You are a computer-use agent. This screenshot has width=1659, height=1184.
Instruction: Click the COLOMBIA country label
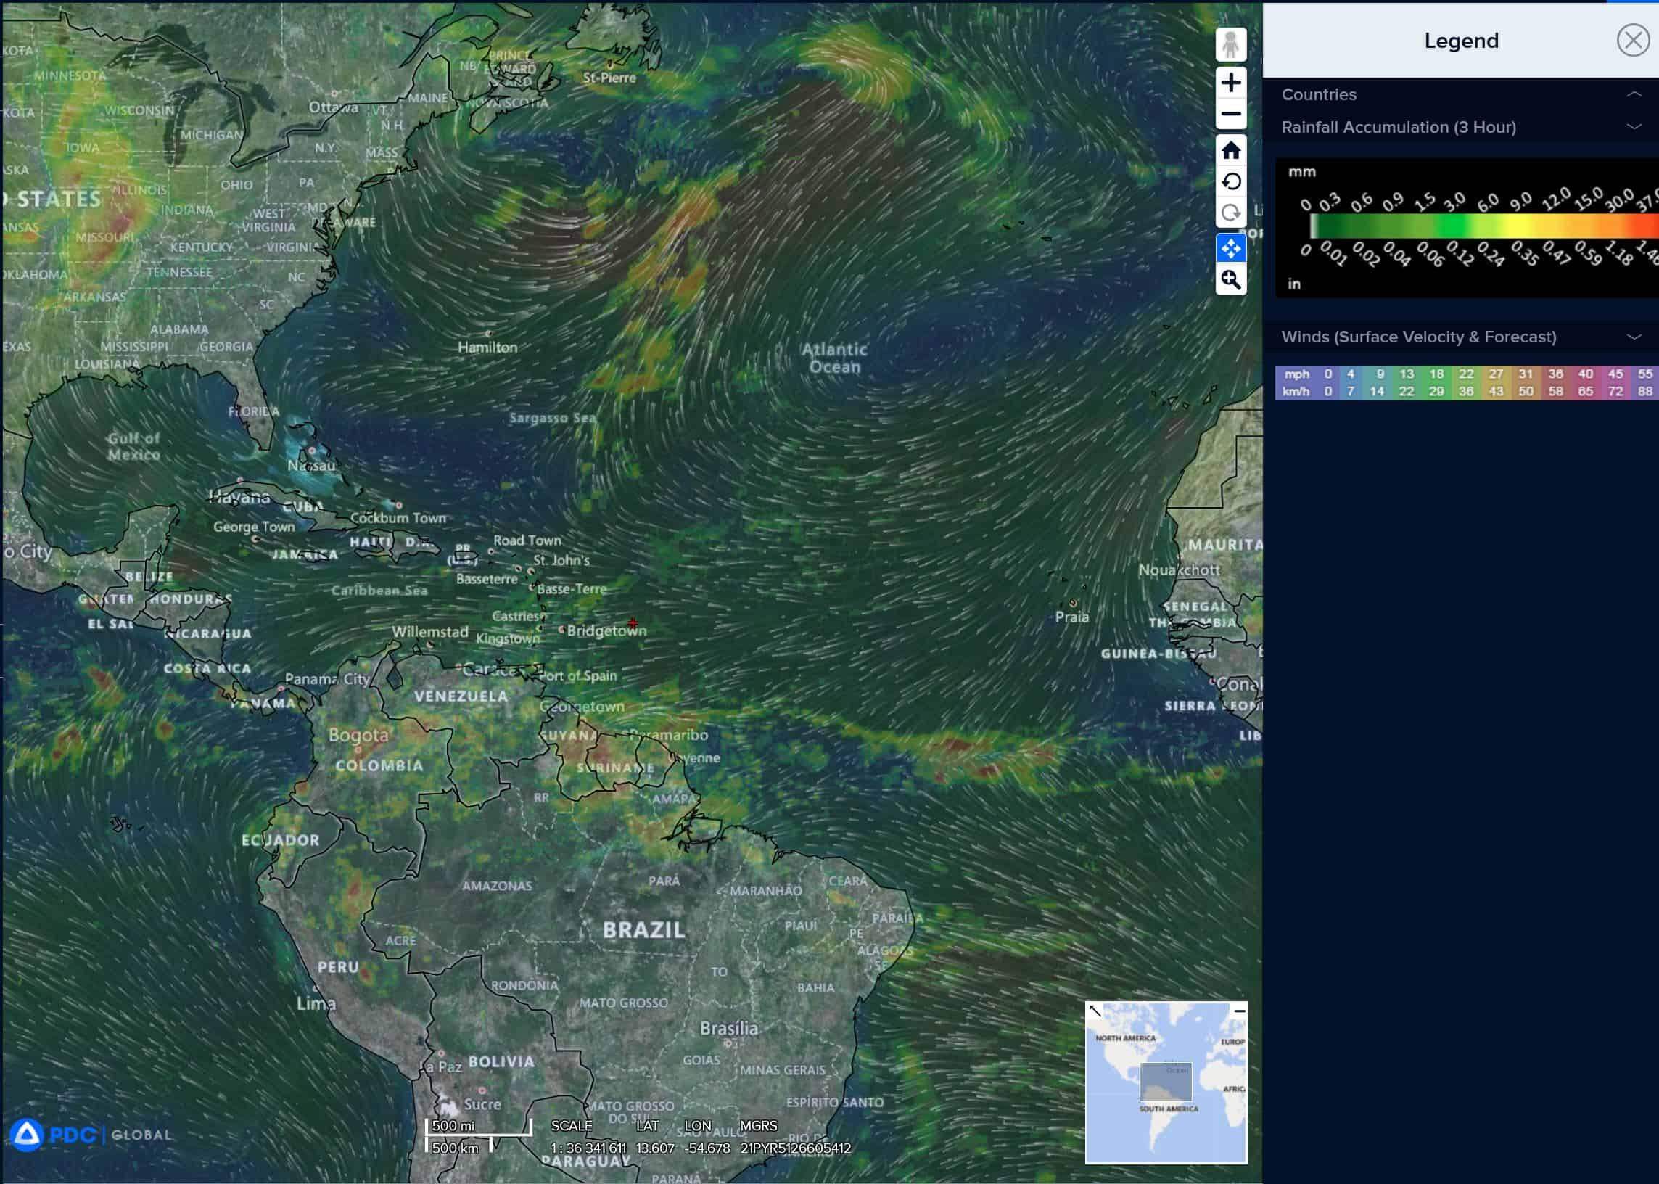379,765
